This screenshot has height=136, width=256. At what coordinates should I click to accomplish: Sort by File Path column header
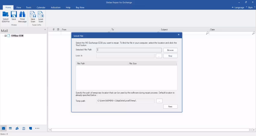[x=102, y=63]
